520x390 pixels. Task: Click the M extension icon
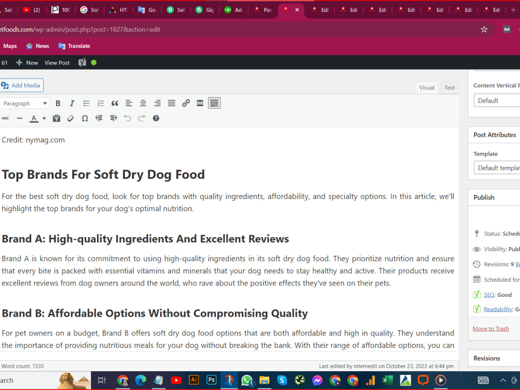click(x=506, y=30)
